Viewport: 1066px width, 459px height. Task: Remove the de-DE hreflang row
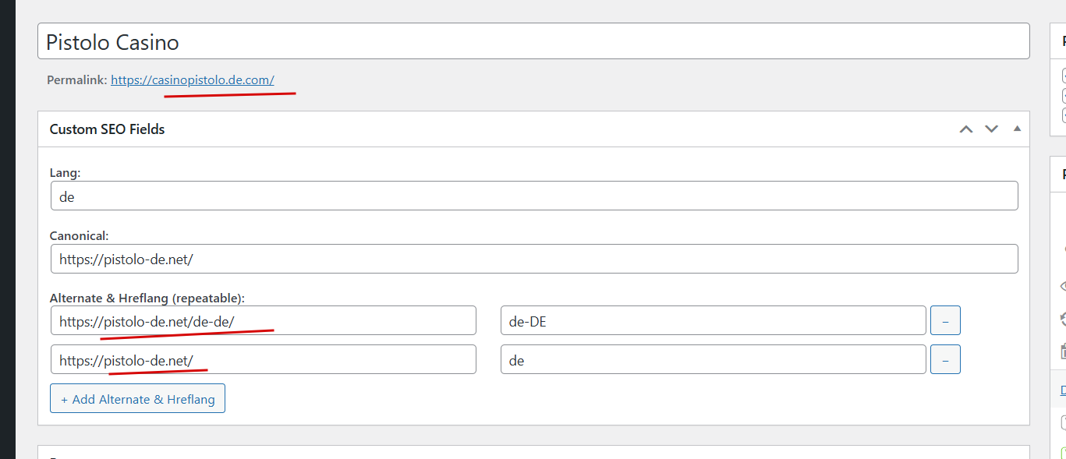[x=945, y=320]
